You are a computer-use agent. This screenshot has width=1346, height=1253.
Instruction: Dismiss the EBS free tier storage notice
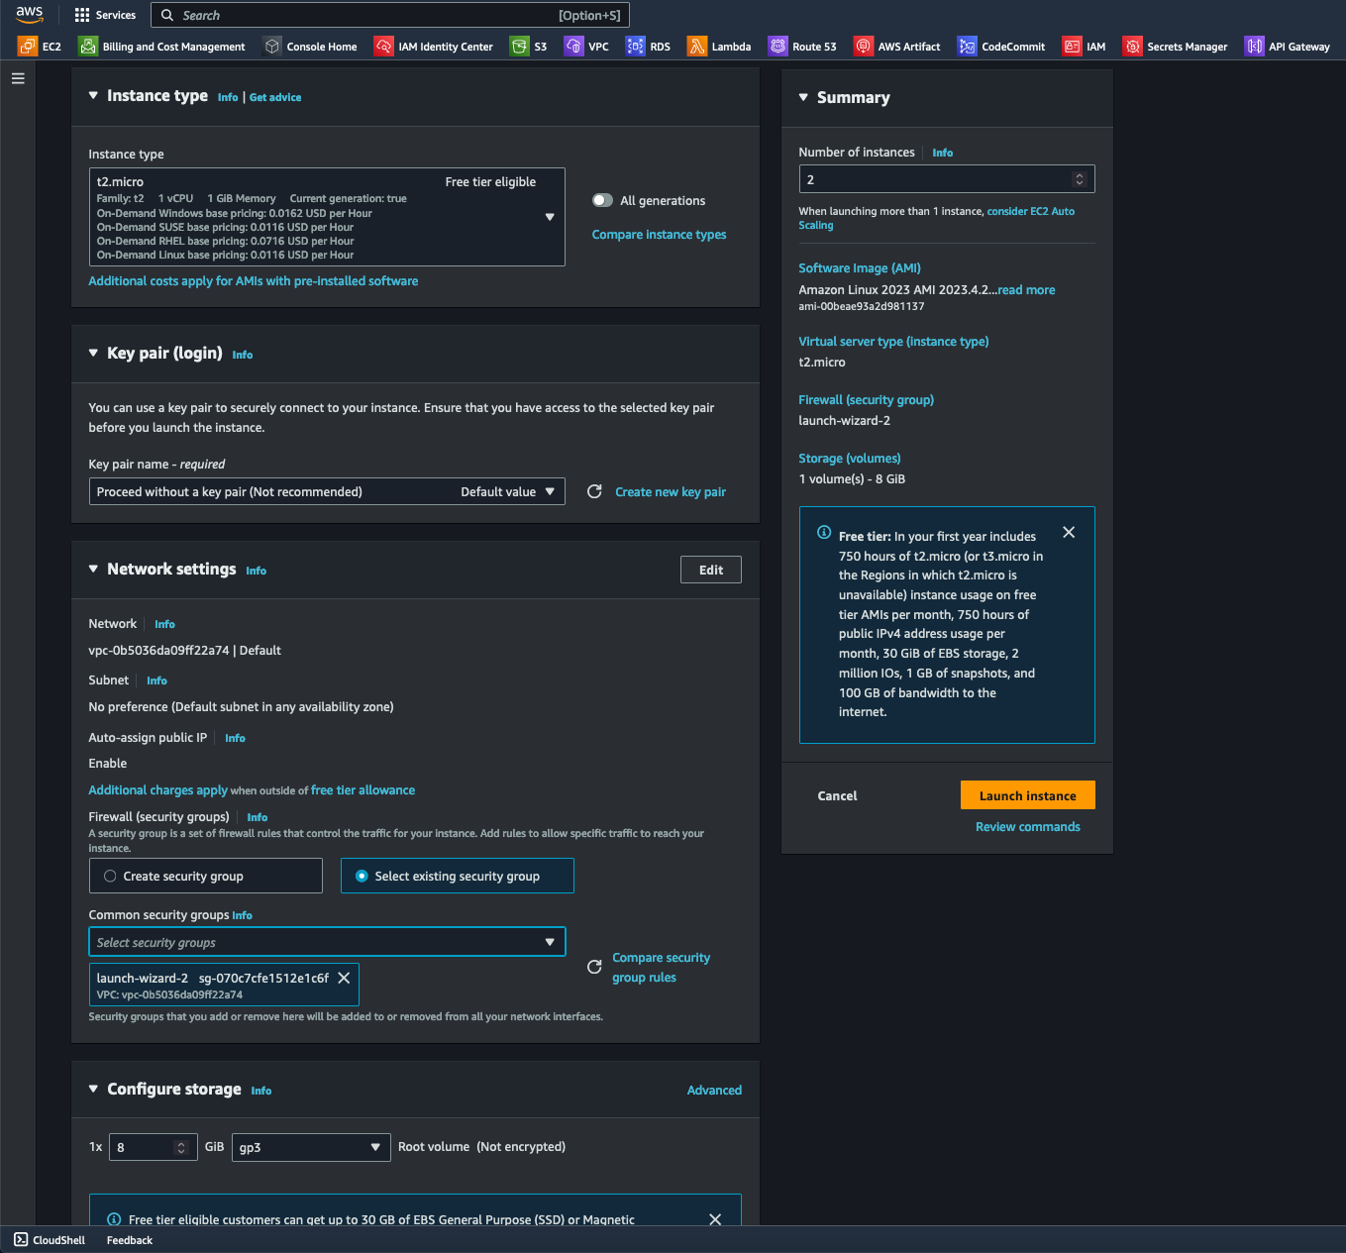715,1219
